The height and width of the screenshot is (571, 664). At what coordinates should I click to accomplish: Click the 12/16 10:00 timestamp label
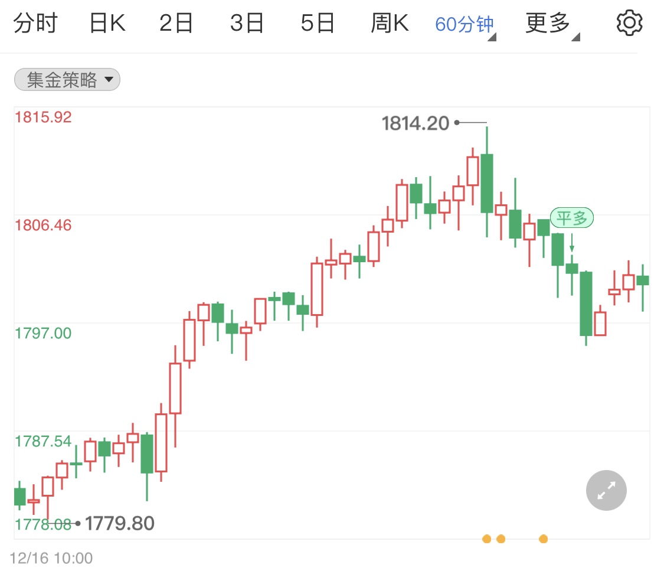[52, 558]
